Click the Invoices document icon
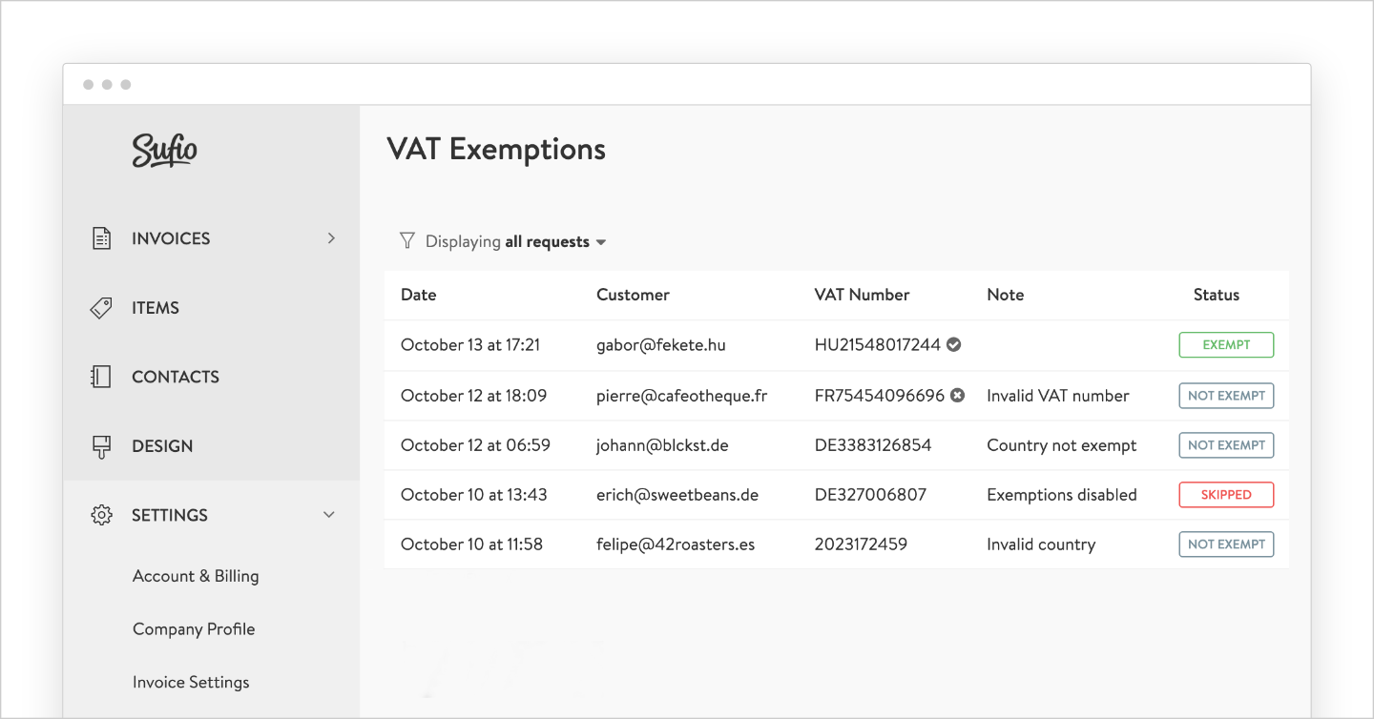Viewport: 1374px width, 719px height. point(101,238)
